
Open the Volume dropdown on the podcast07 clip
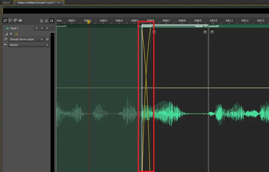(x=206, y=26)
